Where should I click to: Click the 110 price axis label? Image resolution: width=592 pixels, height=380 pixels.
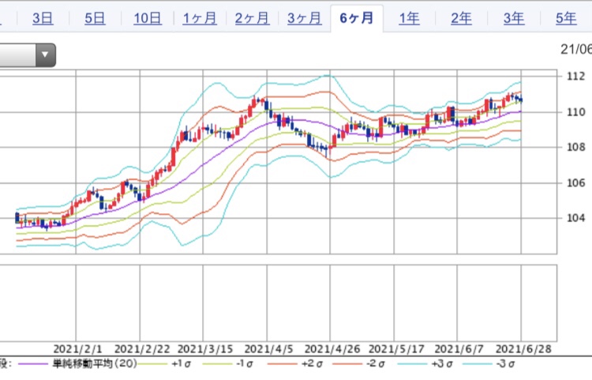(x=575, y=112)
